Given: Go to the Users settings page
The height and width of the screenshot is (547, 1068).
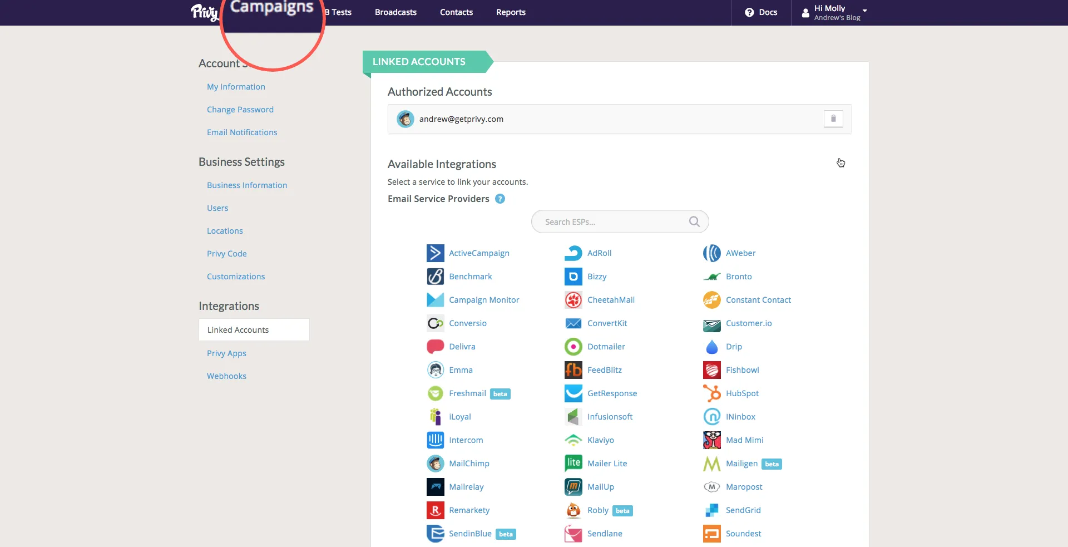Looking at the screenshot, I should (217, 208).
